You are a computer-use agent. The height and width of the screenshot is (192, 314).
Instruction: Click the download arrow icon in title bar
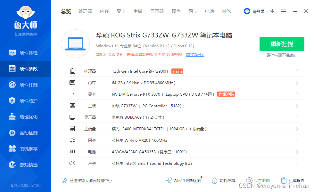pos(272,12)
